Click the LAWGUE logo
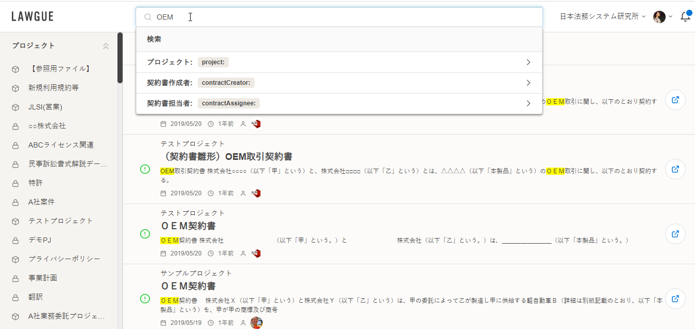Screen dimensions: 695x329 (x=32, y=16)
